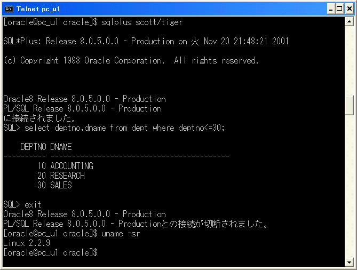Click the scrollbar down arrow

coord(349,262)
